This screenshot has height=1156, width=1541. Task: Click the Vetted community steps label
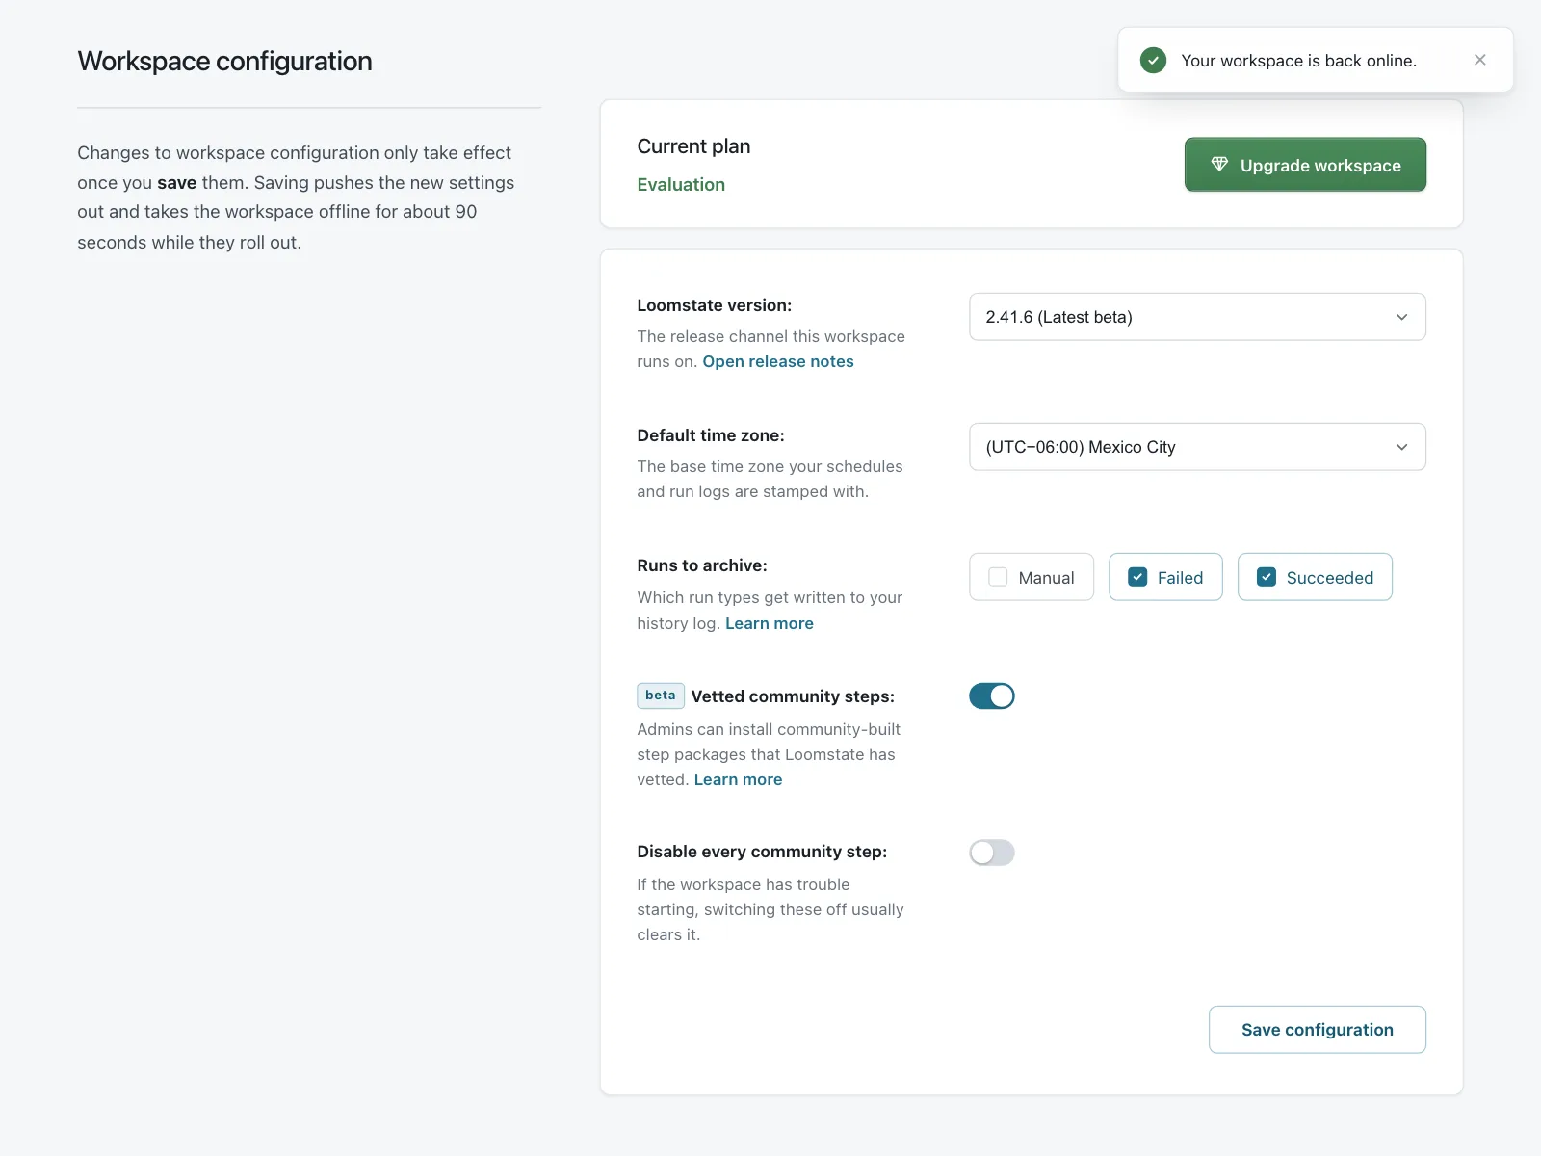793,696
